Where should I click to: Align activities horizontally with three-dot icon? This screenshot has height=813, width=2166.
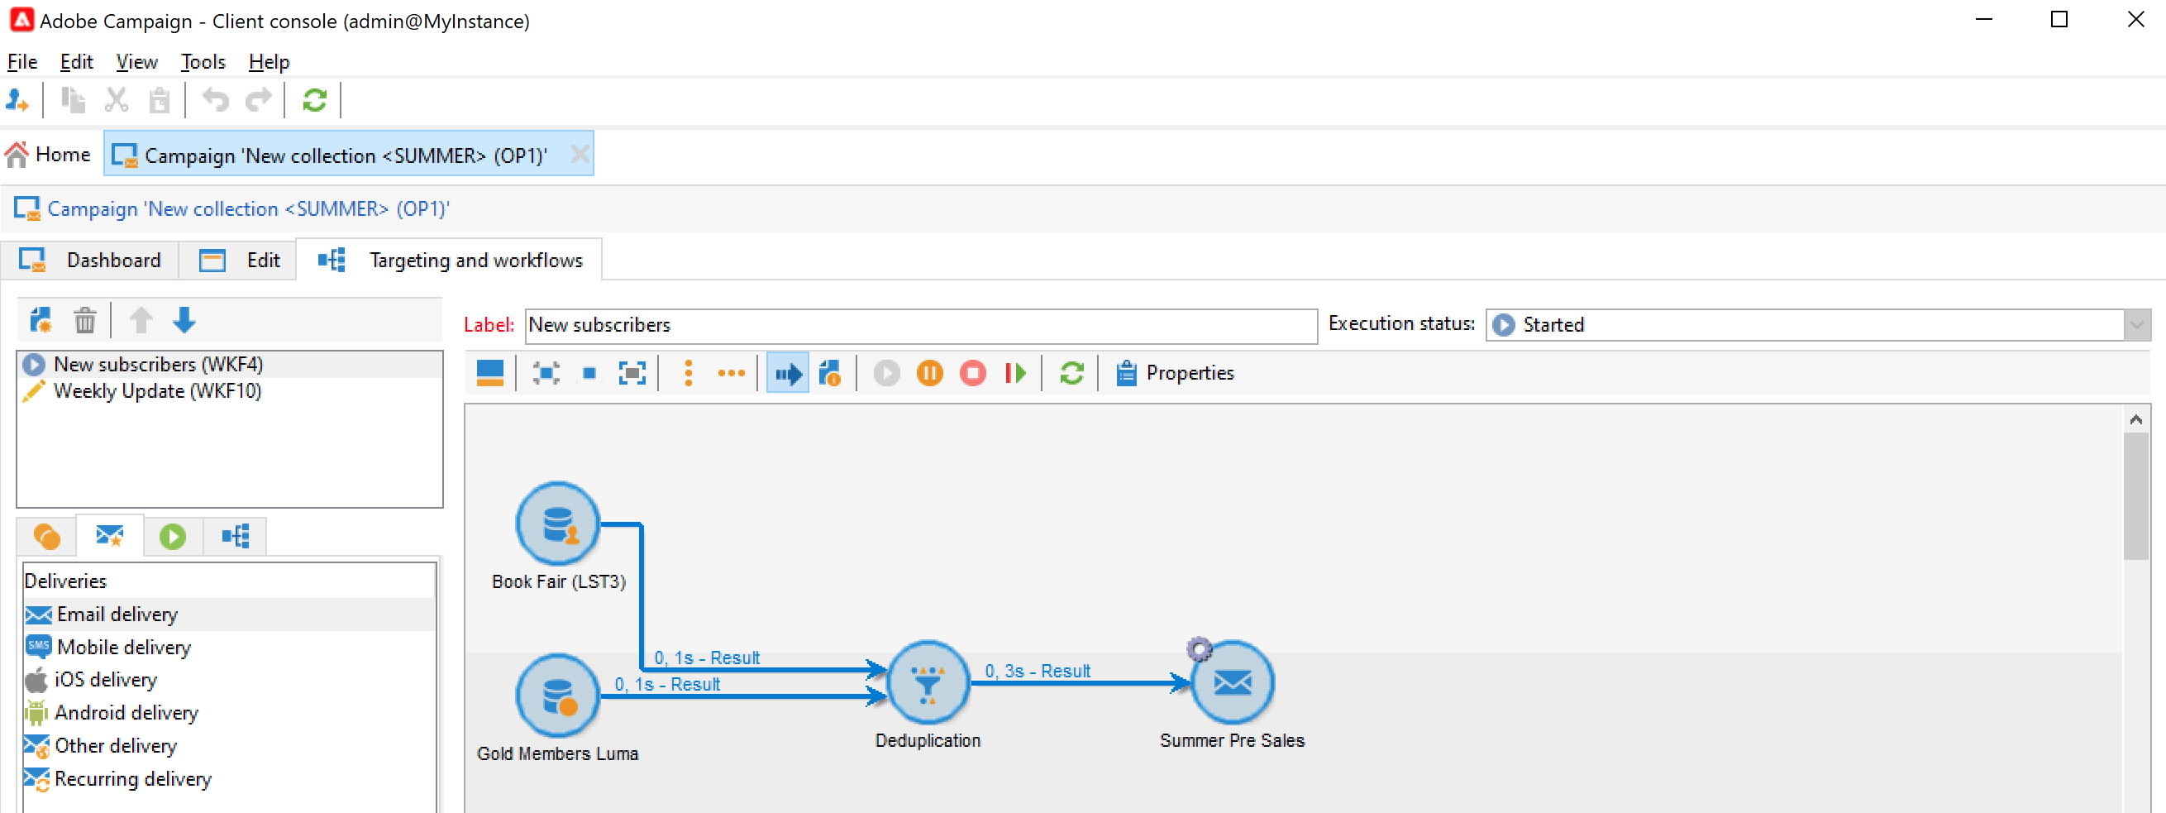click(732, 373)
